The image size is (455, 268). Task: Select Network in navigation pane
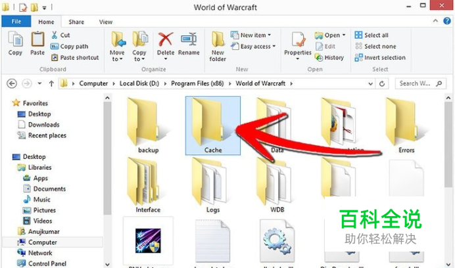pos(35,253)
